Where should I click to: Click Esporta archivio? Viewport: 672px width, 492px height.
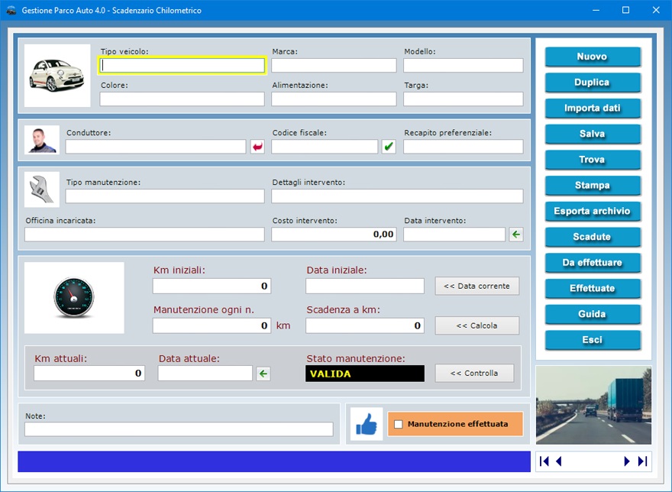pos(593,211)
